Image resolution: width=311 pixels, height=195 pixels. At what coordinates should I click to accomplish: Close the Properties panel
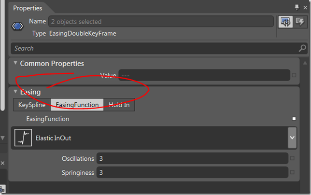click(x=305, y=8)
